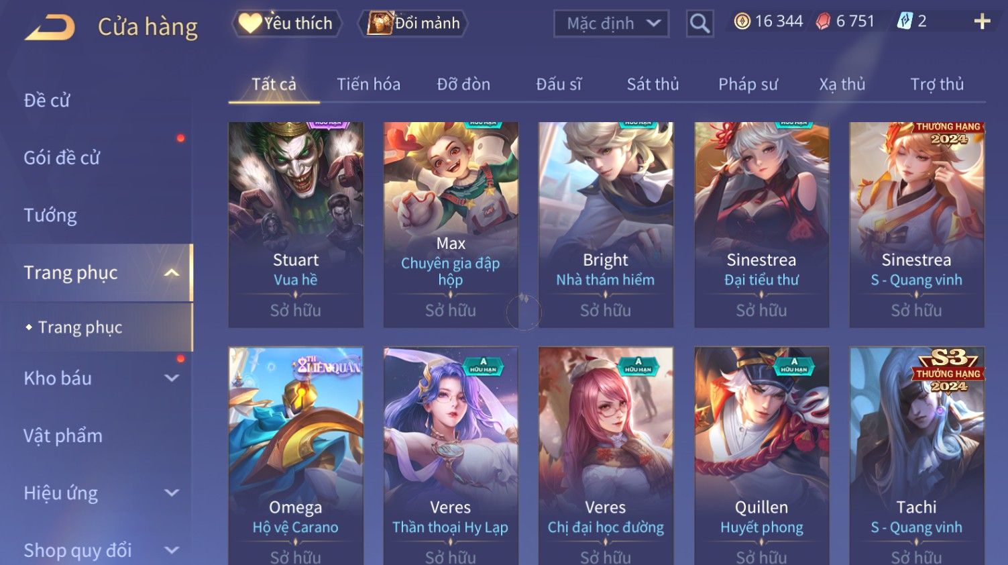Screen dimensions: 1008x565
Task: Tap the red ruby currency icon
Action: [x=823, y=21]
